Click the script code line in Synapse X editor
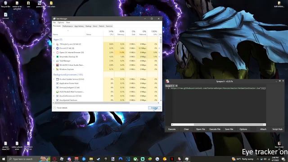Screen dimensions: 288x162 pos(218,88)
